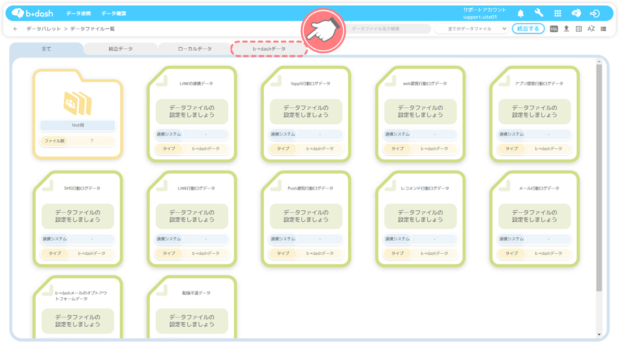Select the 全て tab
619x348 pixels.
pyautogui.click(x=46, y=49)
